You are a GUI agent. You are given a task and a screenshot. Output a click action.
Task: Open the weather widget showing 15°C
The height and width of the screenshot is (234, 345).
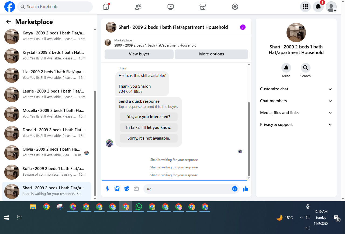pyautogui.click(x=285, y=218)
